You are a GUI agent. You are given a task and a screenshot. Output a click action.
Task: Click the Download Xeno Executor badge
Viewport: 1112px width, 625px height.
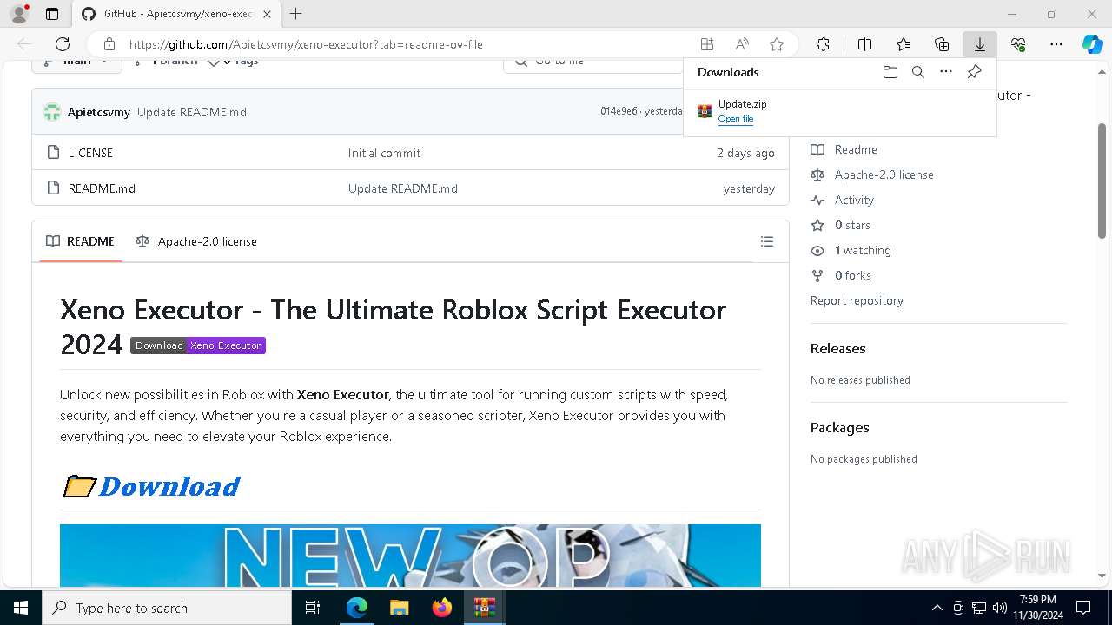tap(198, 345)
